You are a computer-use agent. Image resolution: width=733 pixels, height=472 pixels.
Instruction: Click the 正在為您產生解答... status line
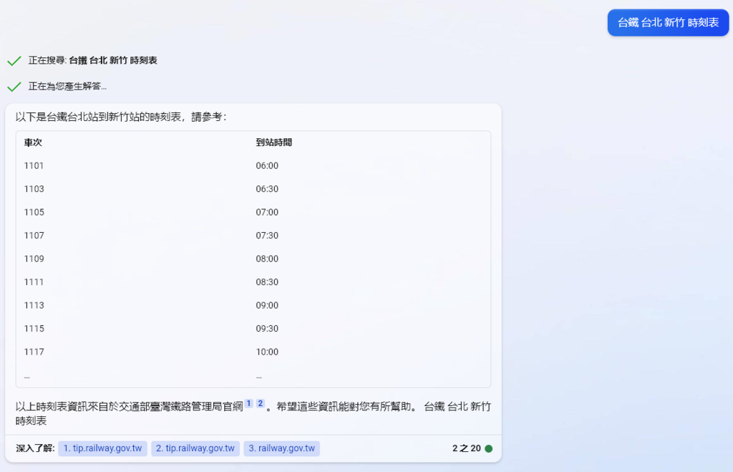click(x=67, y=86)
